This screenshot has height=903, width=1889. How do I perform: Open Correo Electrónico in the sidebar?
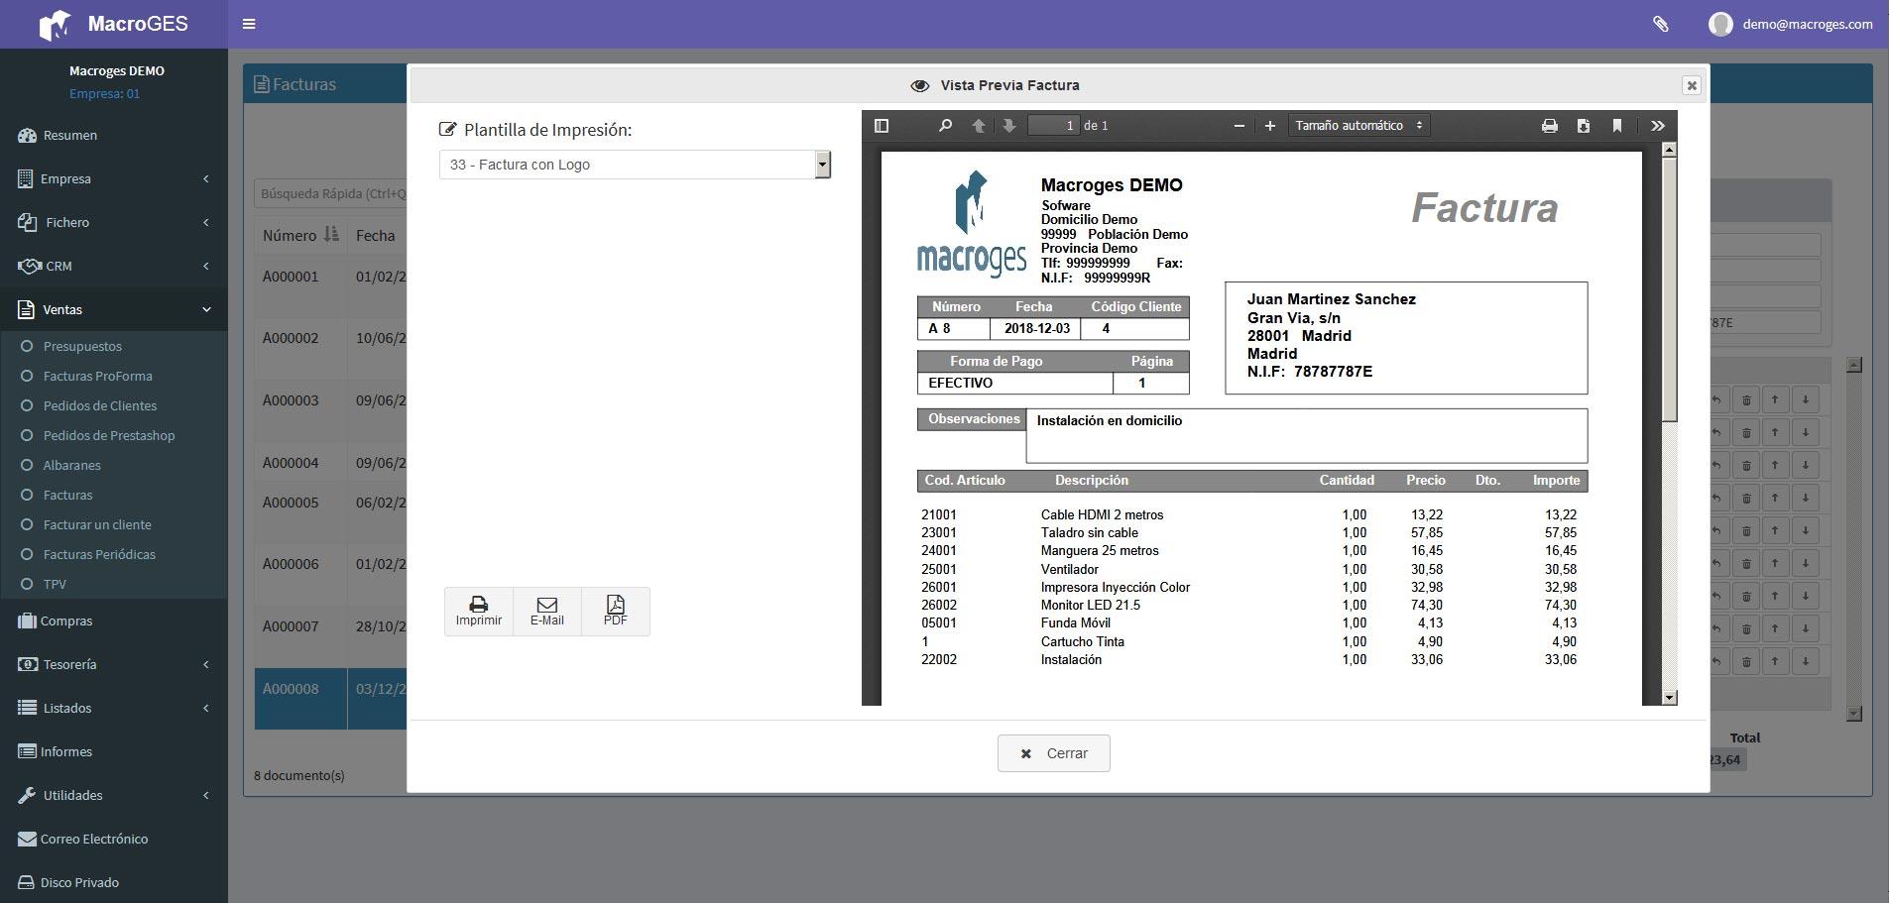[x=114, y=839]
